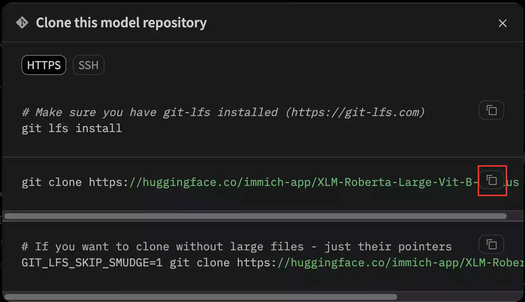Select the HTTPS protocol tab

(x=44, y=65)
